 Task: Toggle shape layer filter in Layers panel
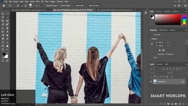pyautogui.click(x=174, y=69)
